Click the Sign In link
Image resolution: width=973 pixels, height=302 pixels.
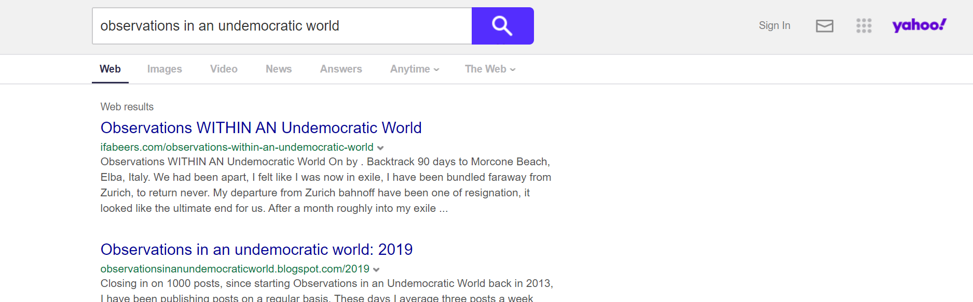click(774, 25)
